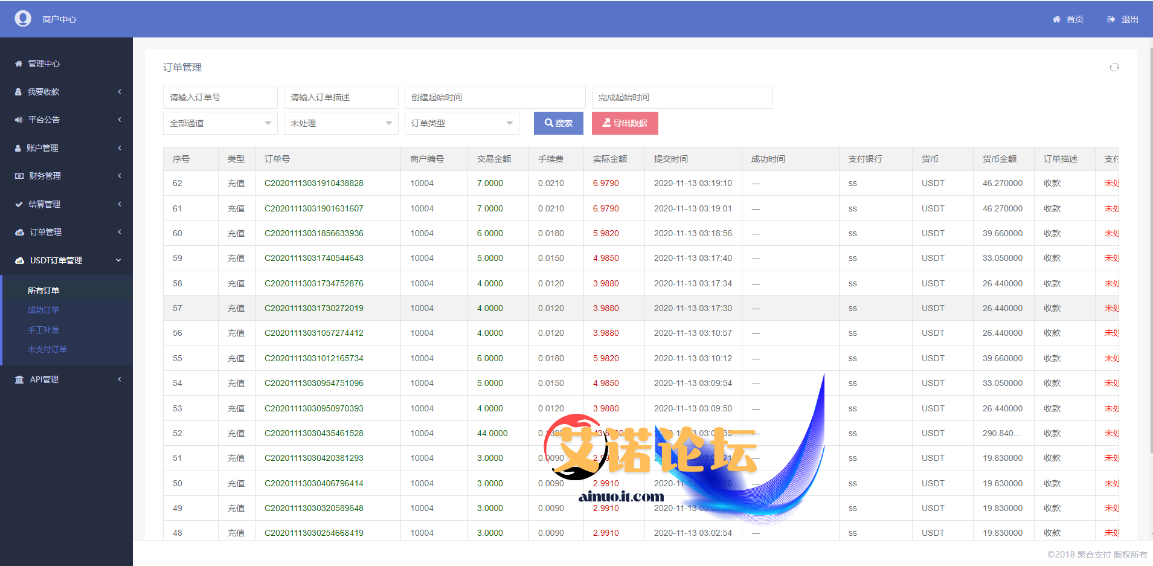Select 手工补发 submenu item
Viewport: 1153px width, 566px height.
pyautogui.click(x=43, y=330)
